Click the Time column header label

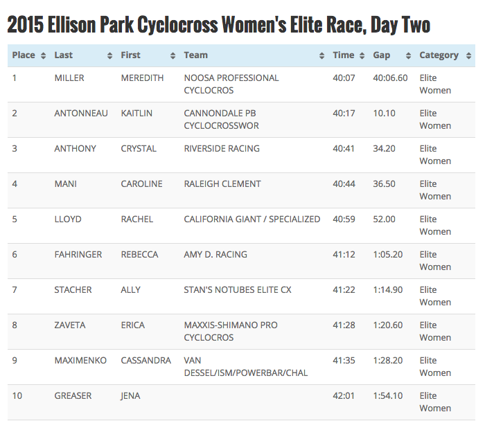click(343, 55)
